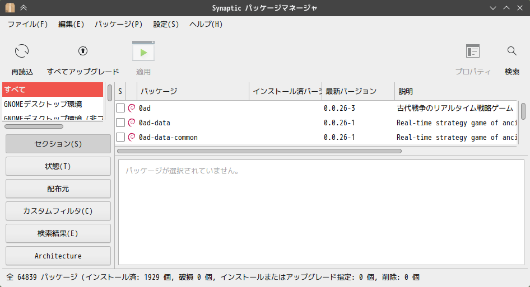Click the section list horizontal scrollbar

pos(34,126)
